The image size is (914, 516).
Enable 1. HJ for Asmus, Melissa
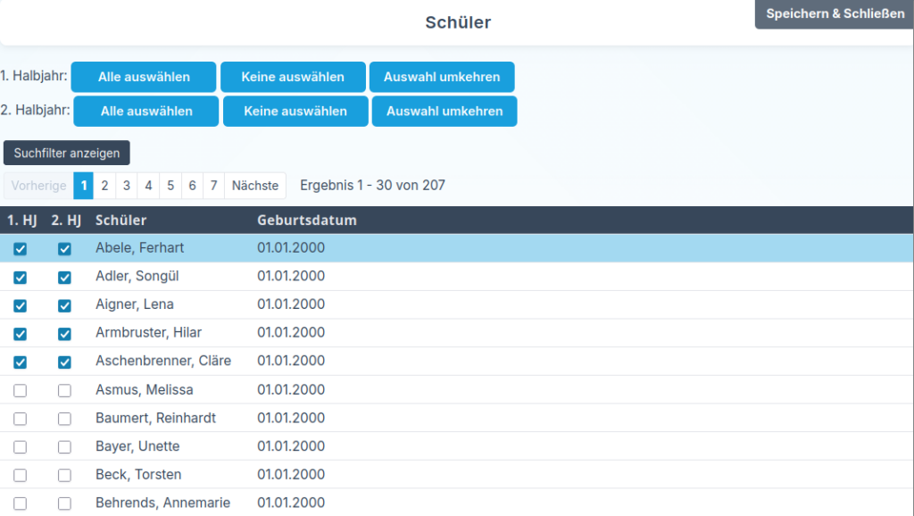(21, 390)
